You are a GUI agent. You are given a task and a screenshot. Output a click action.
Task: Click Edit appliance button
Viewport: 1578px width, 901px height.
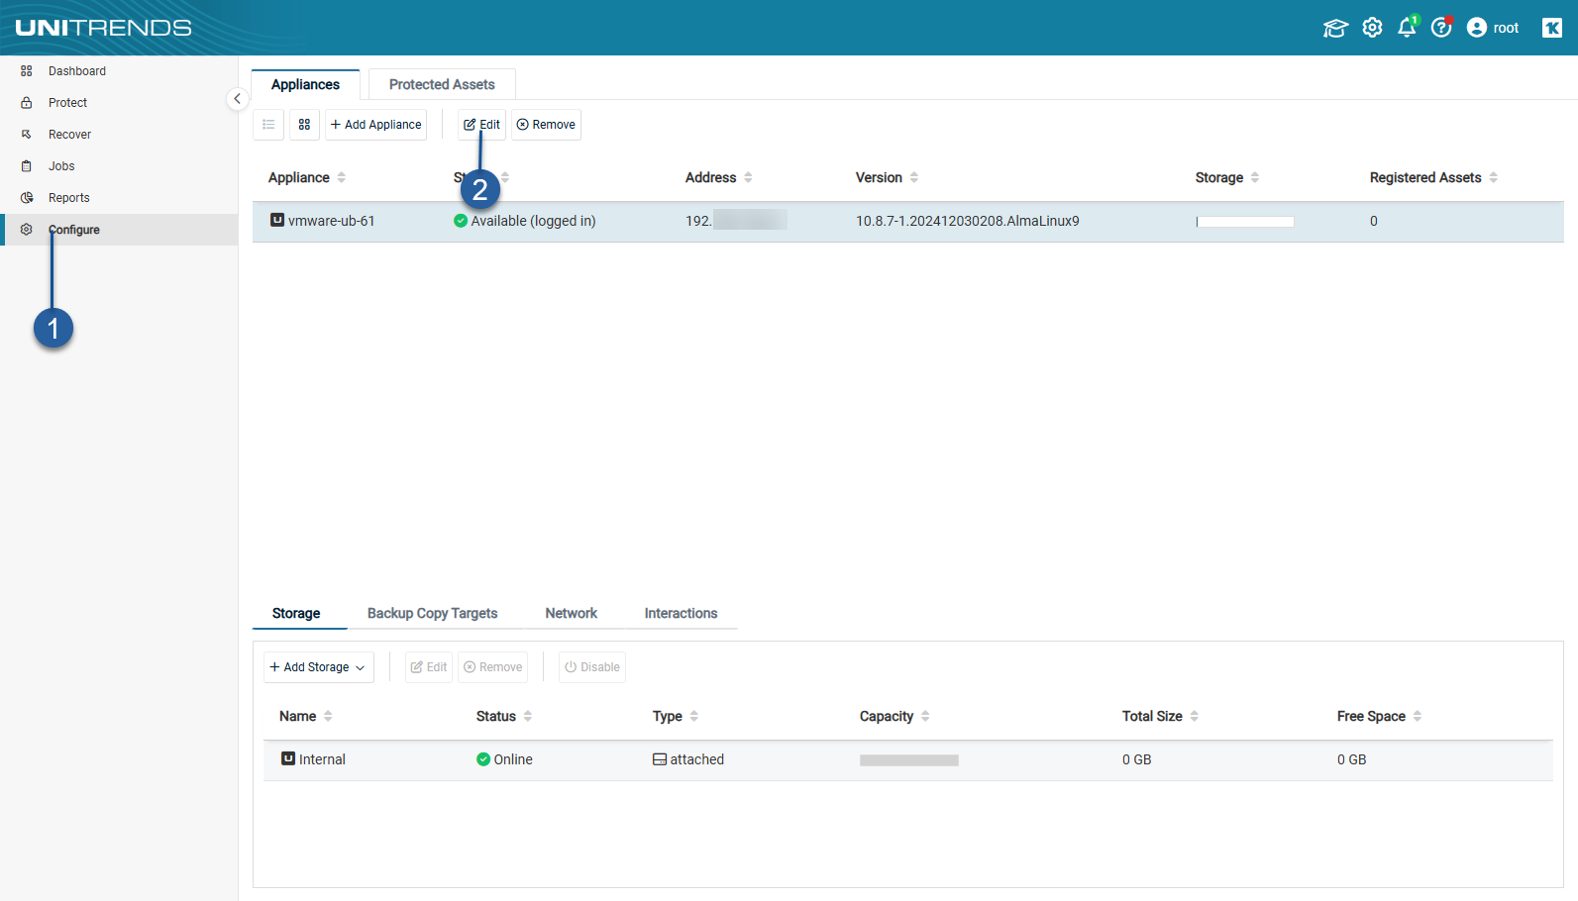481,125
